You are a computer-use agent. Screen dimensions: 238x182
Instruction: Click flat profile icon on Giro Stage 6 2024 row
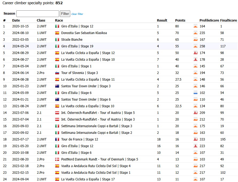[196, 93]
